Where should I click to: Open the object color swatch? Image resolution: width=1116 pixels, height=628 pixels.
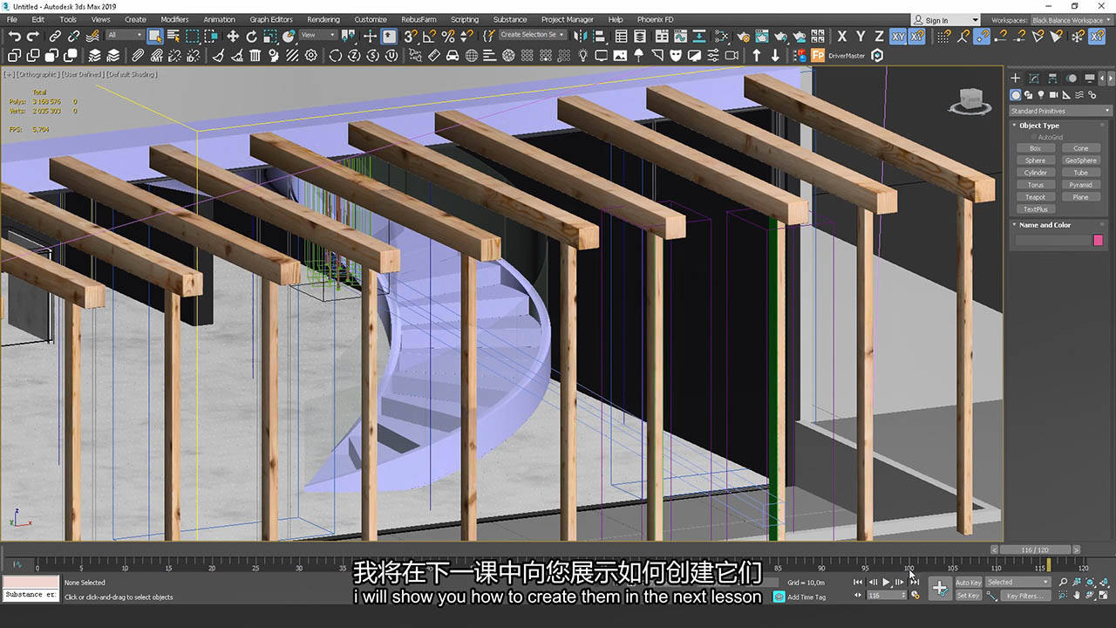[1098, 240]
